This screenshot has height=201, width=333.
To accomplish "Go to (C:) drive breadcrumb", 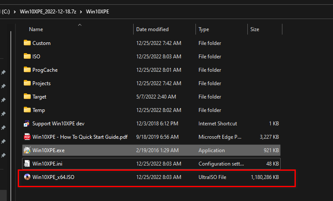I will coord(5,12).
